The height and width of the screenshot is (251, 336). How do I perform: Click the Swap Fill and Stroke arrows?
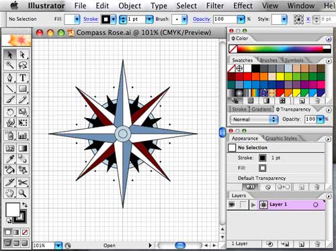tap(25, 205)
